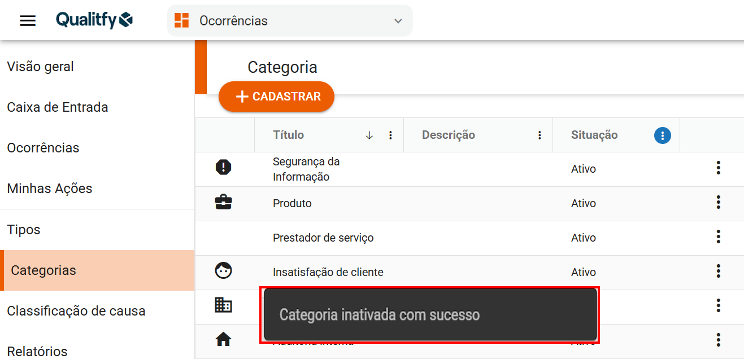
Task: Select Tipos in the sidebar
Action: pyautogui.click(x=24, y=230)
